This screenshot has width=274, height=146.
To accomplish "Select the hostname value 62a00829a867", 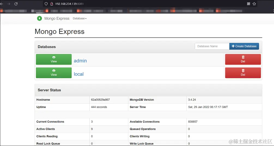I will (x=100, y=100).
